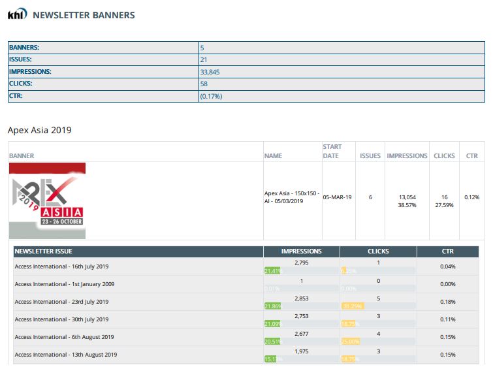Click the START DATE column header
Screen dimensions: 493x371
click(x=332, y=152)
